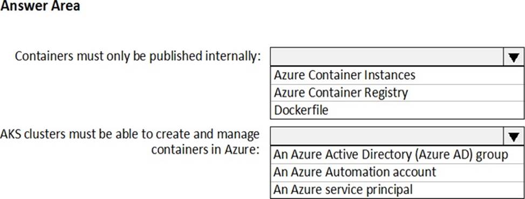
Task: Click the 'containers in Azure:' label text
Action: [206, 150]
